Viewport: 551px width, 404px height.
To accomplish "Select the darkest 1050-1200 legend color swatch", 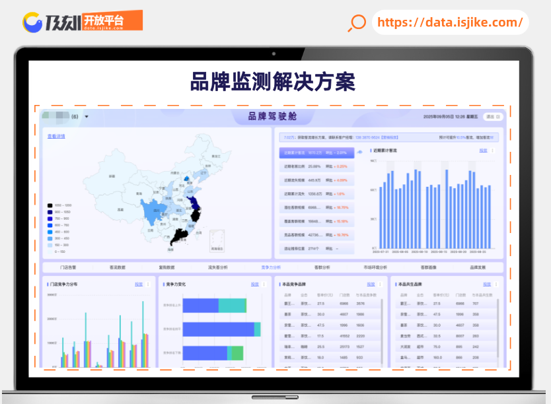I will click(50, 205).
